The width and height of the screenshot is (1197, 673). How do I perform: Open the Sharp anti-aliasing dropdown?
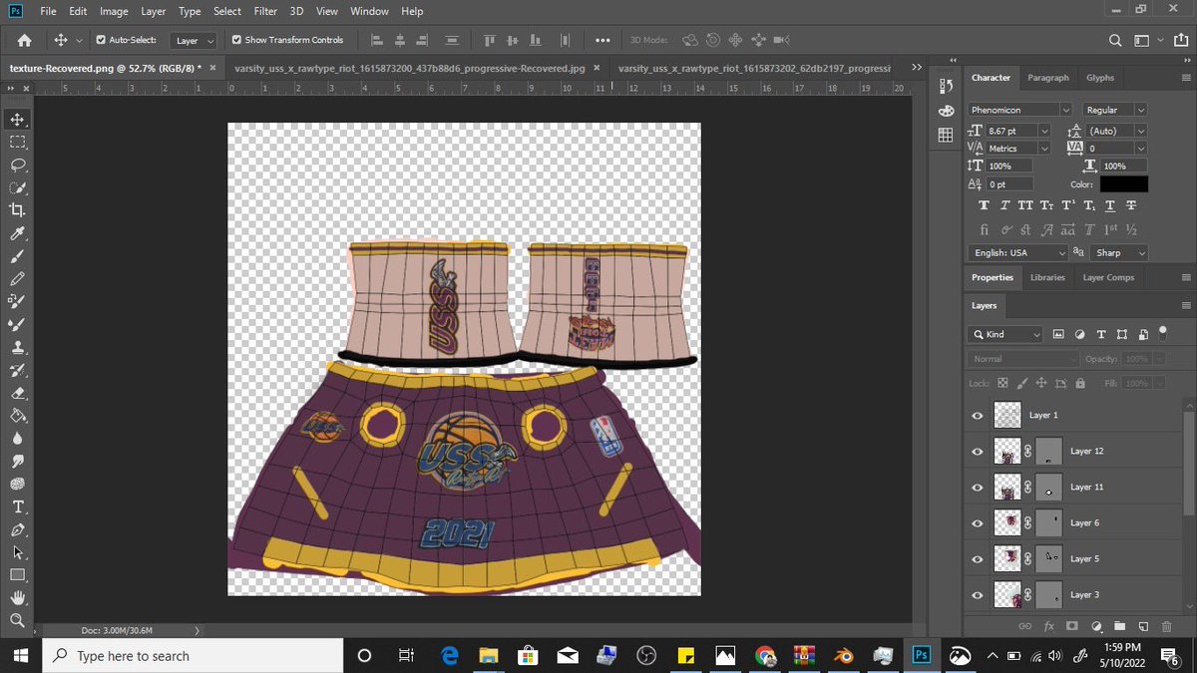coord(1119,253)
